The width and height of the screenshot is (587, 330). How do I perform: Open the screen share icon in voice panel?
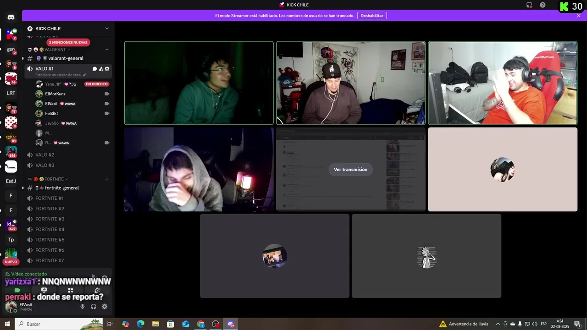tap(44, 290)
